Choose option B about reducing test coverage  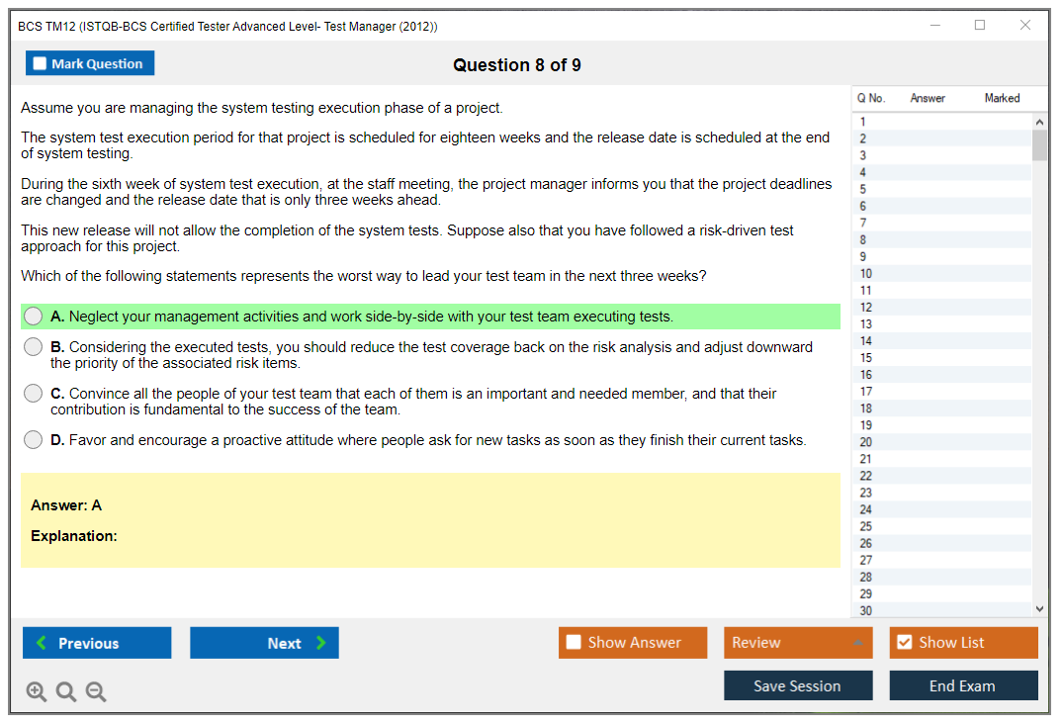tap(34, 347)
